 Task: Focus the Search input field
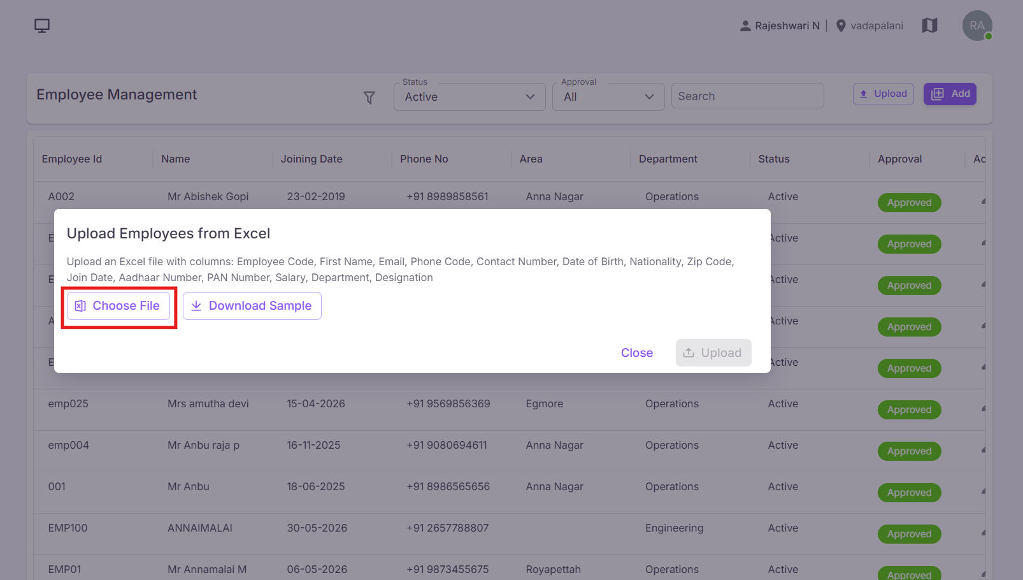tap(748, 96)
